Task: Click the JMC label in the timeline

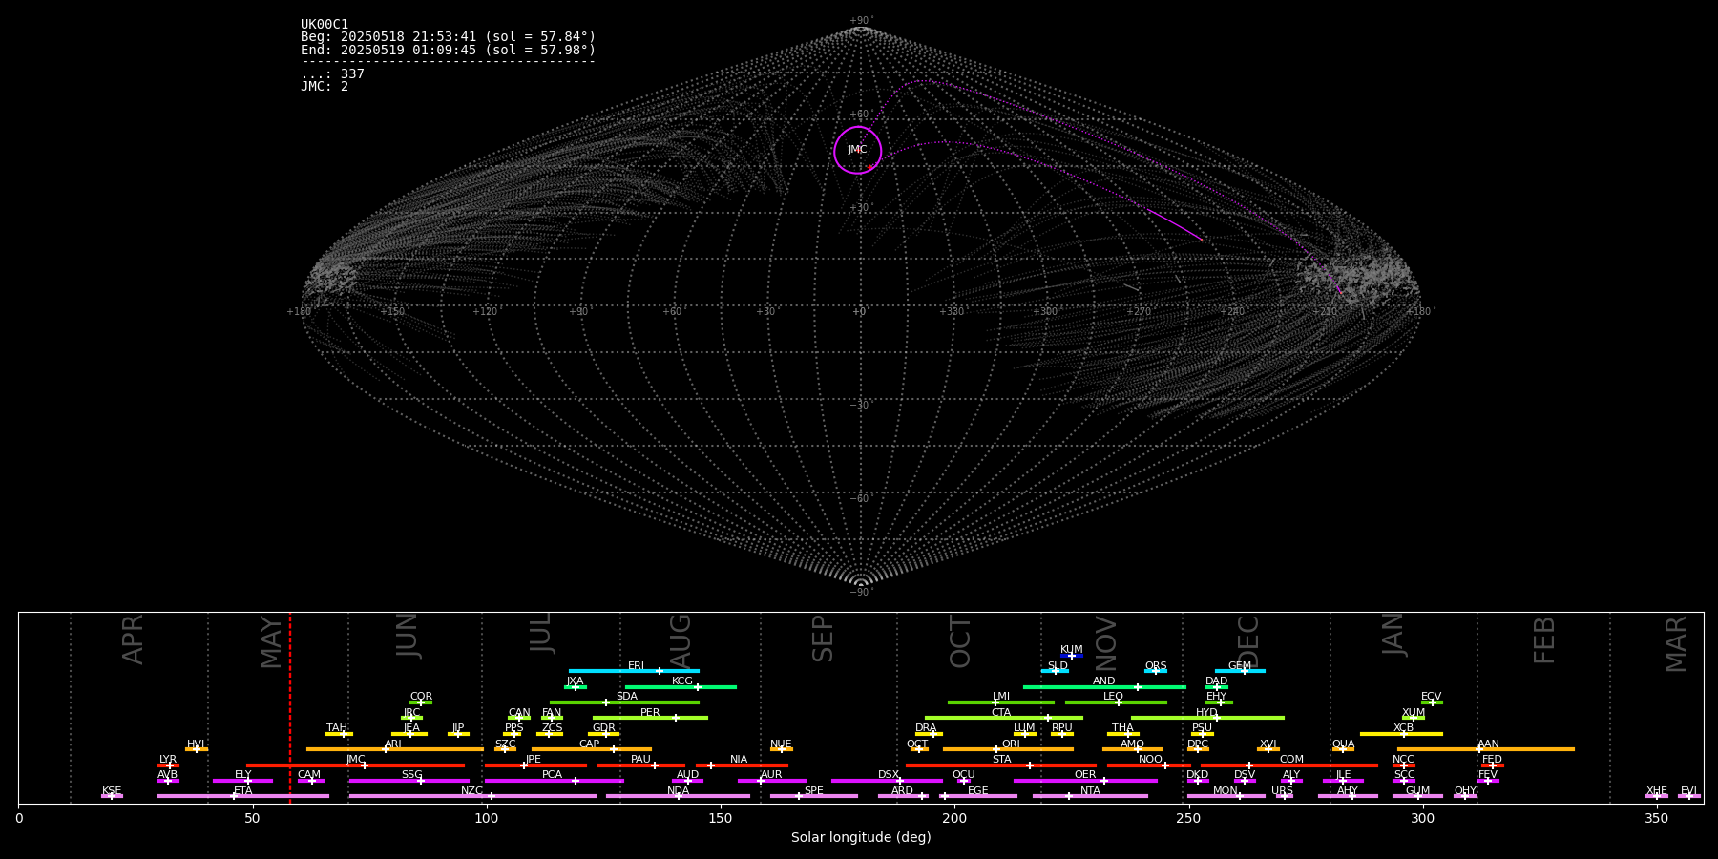Action: coord(356,760)
